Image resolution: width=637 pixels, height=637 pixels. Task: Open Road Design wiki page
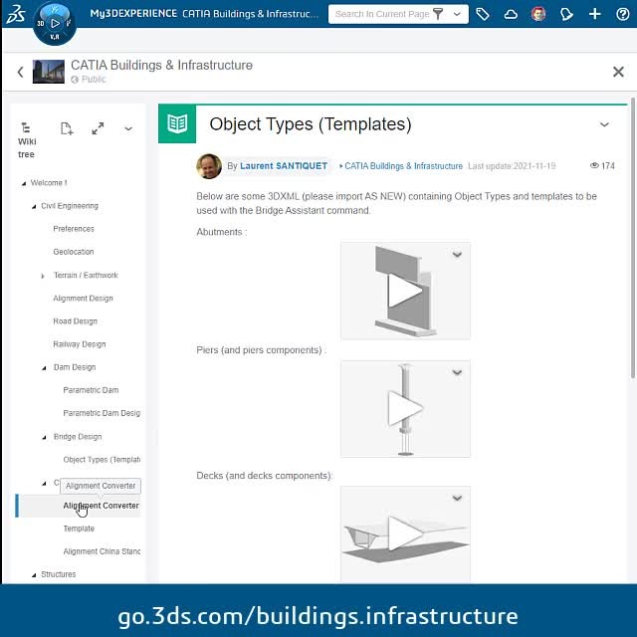tap(76, 321)
